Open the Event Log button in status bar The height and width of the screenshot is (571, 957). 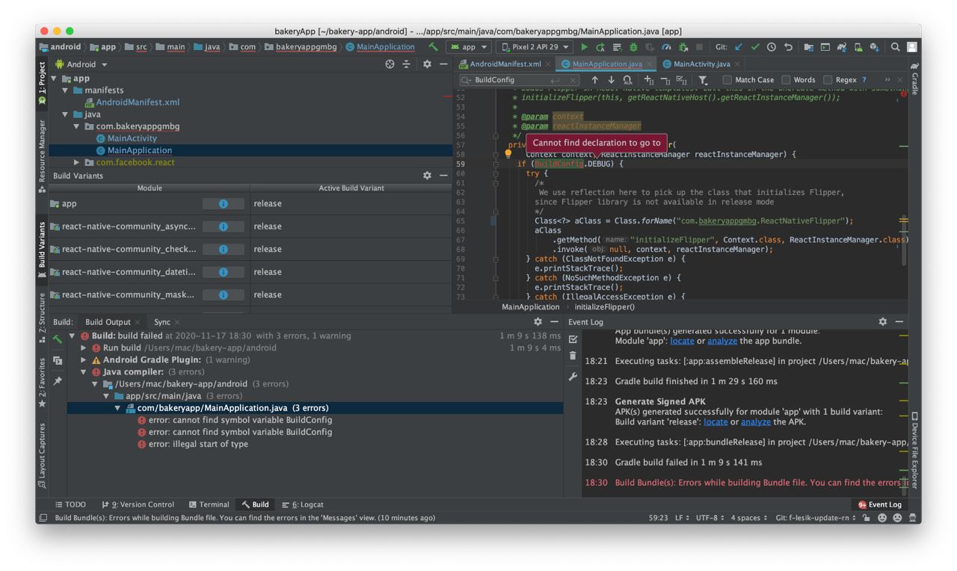tap(880, 504)
